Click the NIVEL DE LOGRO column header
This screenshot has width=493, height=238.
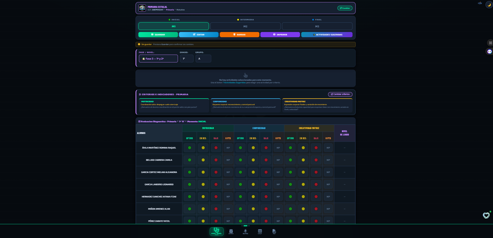pos(344,133)
